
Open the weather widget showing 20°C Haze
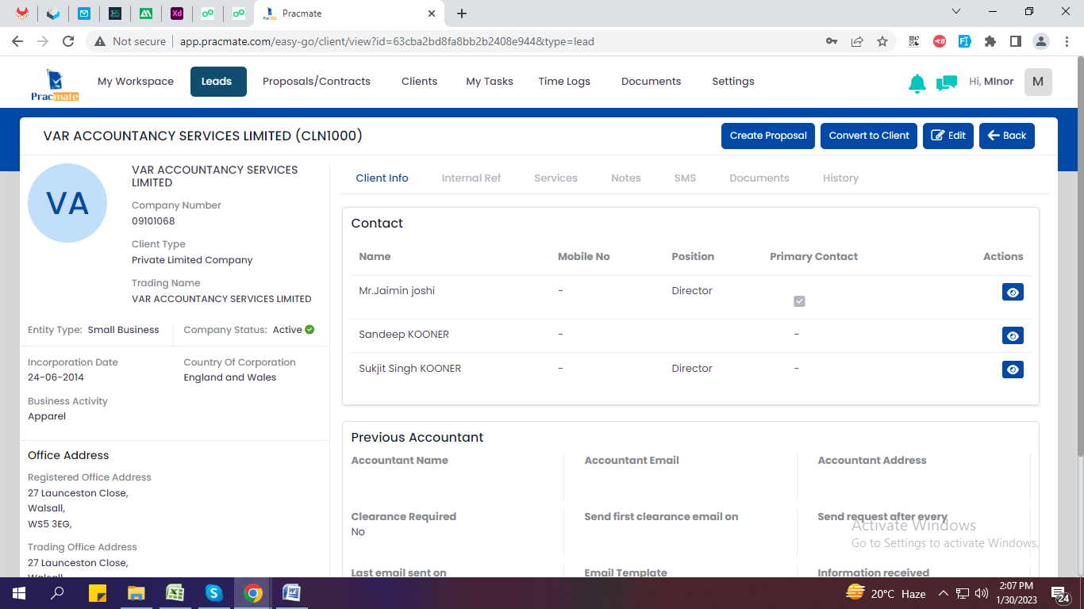point(886,593)
